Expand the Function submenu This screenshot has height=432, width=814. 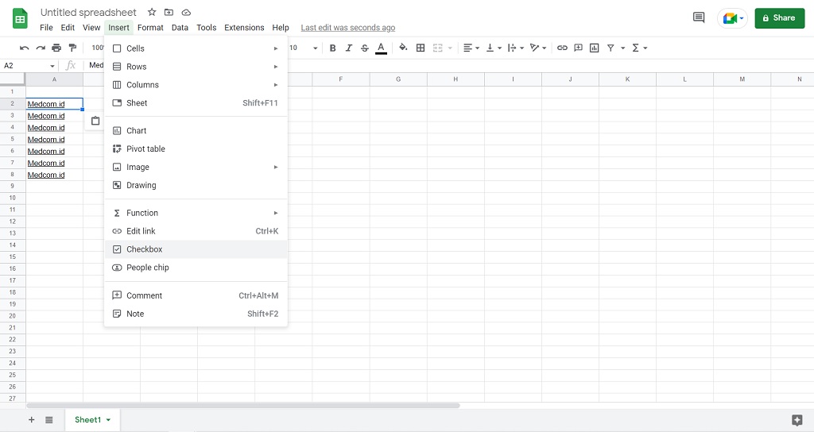pyautogui.click(x=196, y=213)
